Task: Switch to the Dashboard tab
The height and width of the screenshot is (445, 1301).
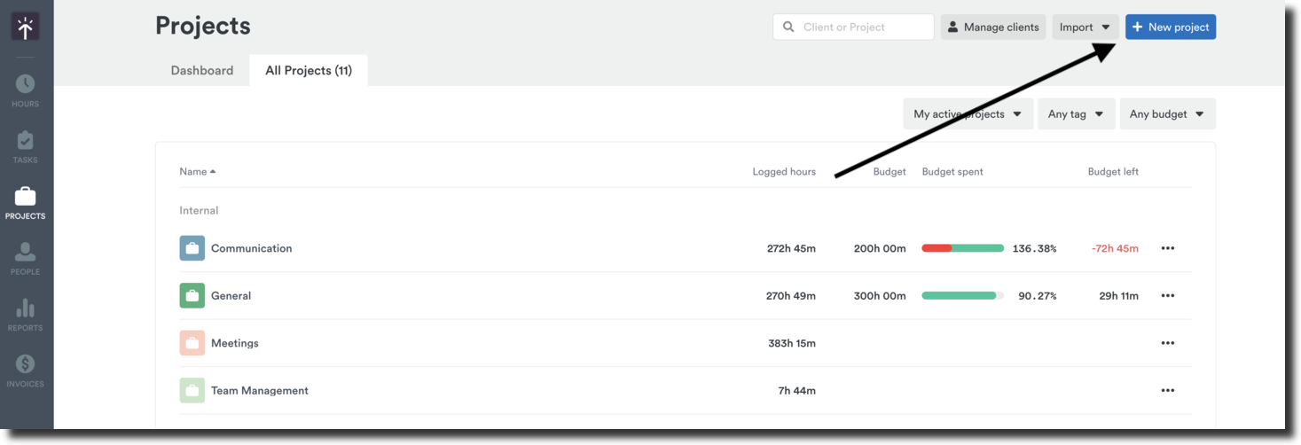Action: click(x=202, y=71)
